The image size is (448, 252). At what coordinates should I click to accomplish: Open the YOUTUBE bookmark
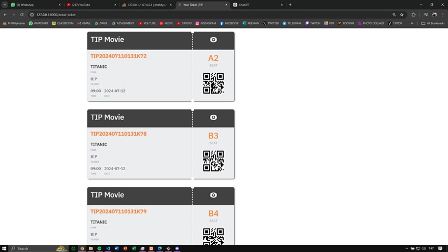147,23
